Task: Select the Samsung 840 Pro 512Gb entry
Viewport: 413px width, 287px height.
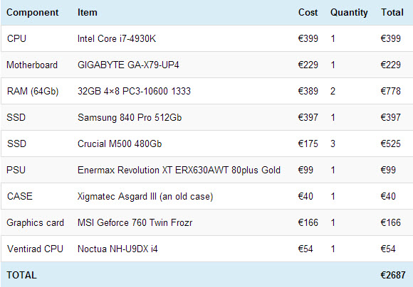Action: click(x=130, y=117)
